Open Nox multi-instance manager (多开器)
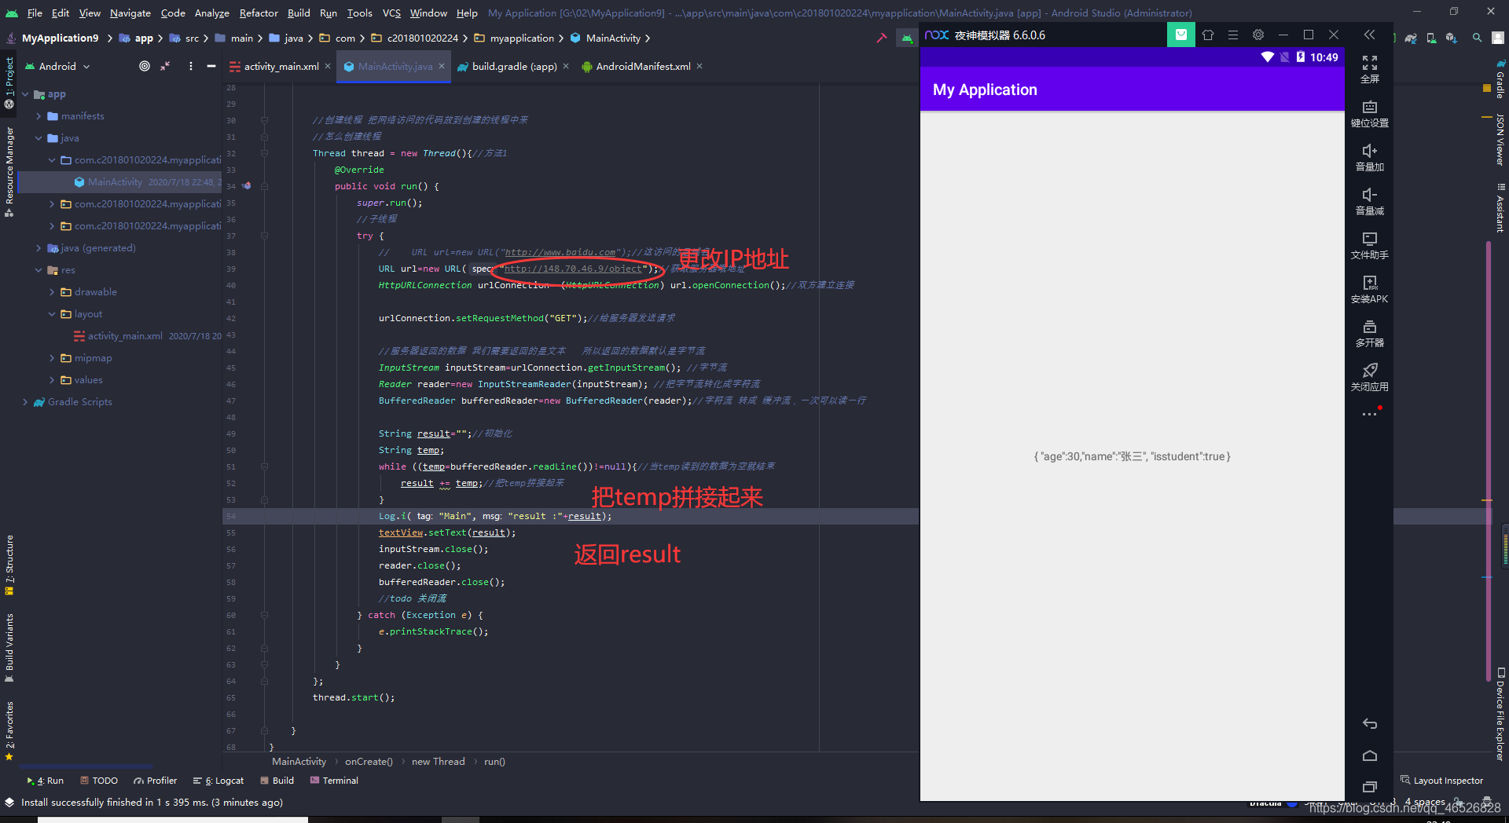1509x823 pixels. click(1370, 333)
